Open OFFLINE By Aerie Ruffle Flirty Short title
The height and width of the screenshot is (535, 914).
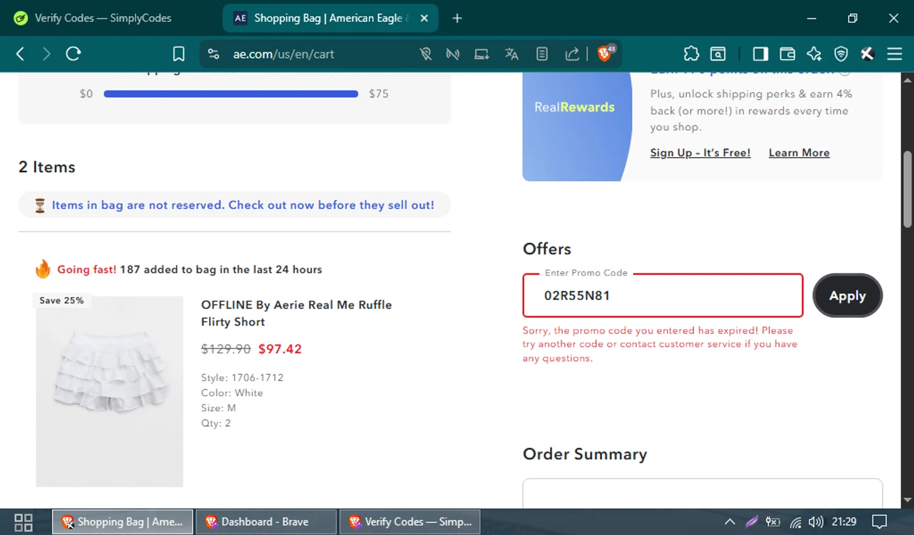tap(296, 313)
